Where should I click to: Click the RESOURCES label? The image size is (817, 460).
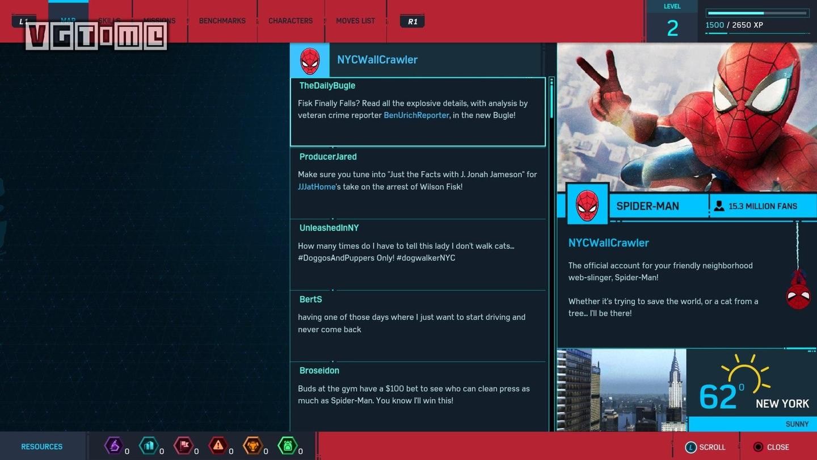[42, 447]
